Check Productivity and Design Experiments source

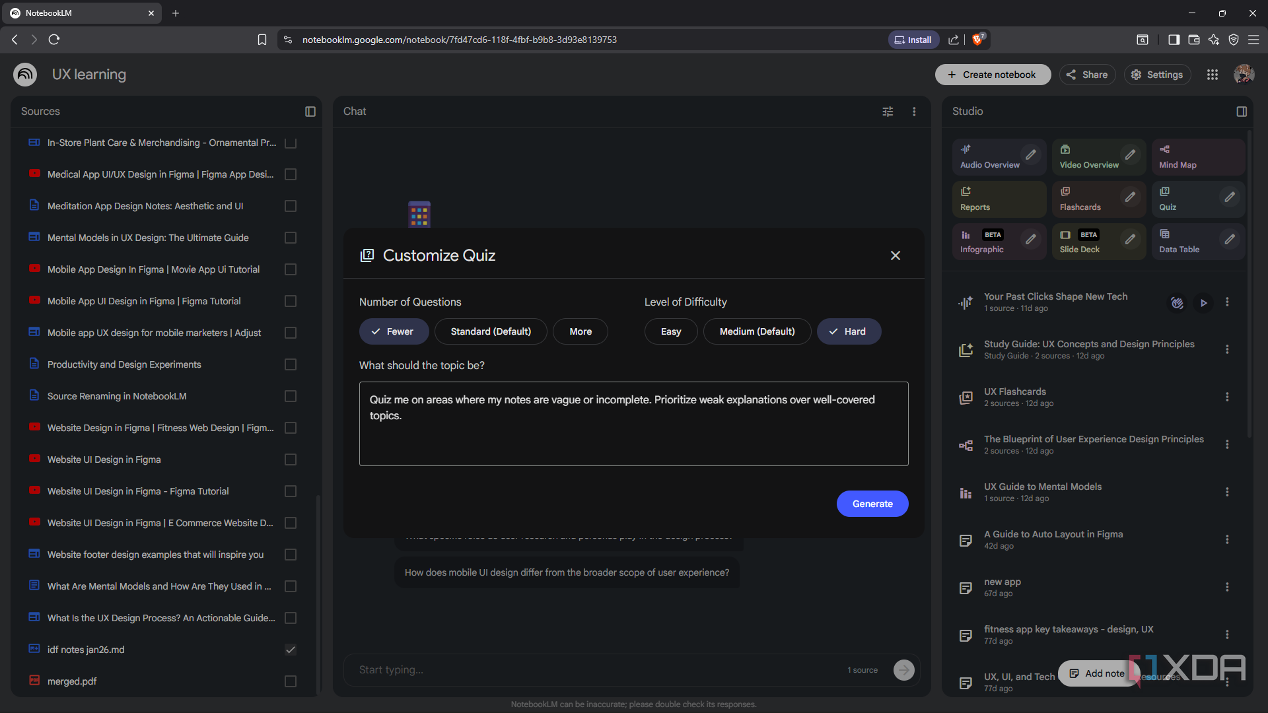[290, 364]
